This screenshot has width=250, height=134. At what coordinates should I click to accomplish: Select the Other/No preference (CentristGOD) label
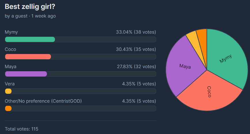point(43,101)
